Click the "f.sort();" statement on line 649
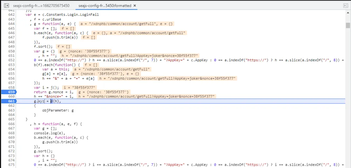351x168 pixels. [43, 46]
